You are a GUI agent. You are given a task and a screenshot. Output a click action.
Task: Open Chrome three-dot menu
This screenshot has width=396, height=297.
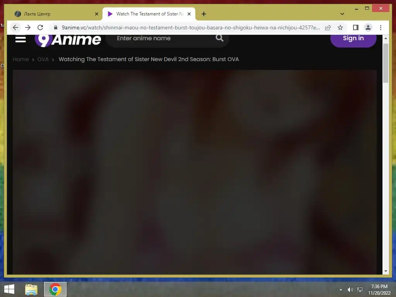pyautogui.click(x=381, y=27)
